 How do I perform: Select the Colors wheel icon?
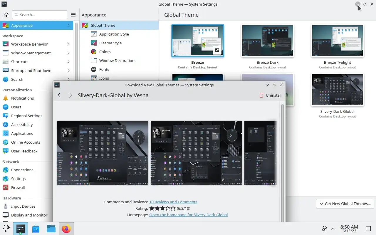94,52
